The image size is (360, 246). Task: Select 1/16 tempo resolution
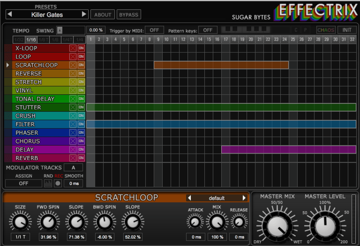point(31,40)
